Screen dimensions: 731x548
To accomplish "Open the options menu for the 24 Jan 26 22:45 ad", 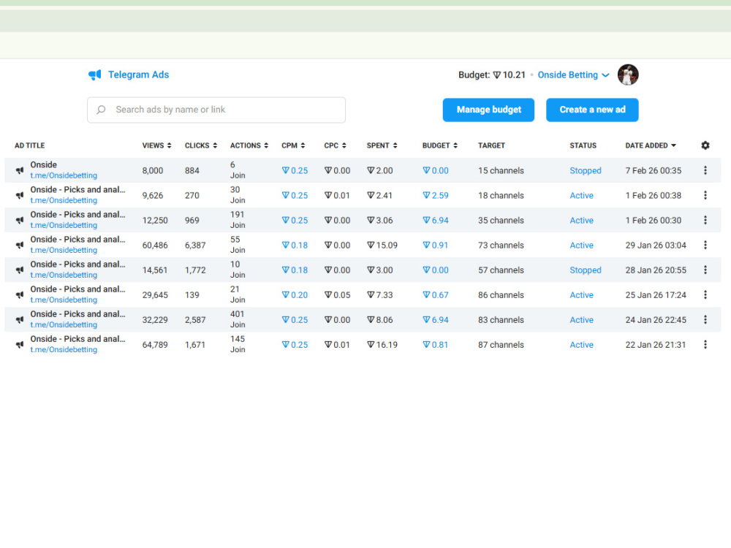I will pyautogui.click(x=705, y=320).
